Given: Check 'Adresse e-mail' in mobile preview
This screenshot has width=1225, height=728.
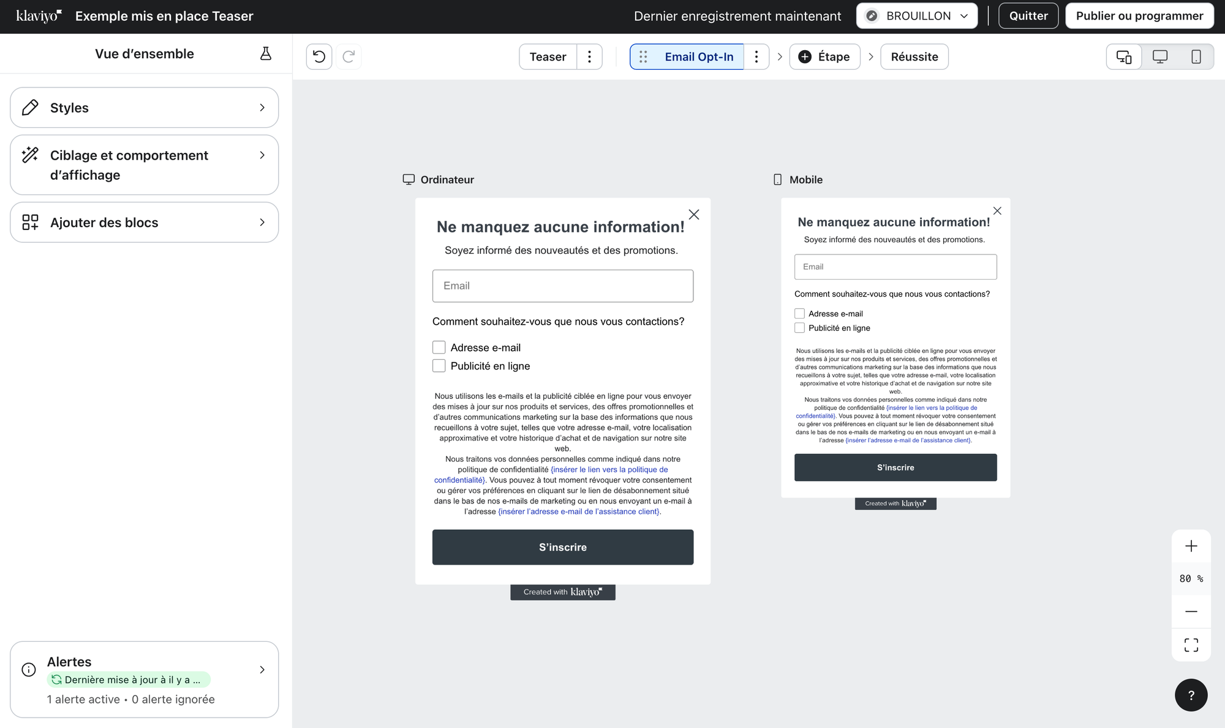Looking at the screenshot, I should pyautogui.click(x=799, y=314).
